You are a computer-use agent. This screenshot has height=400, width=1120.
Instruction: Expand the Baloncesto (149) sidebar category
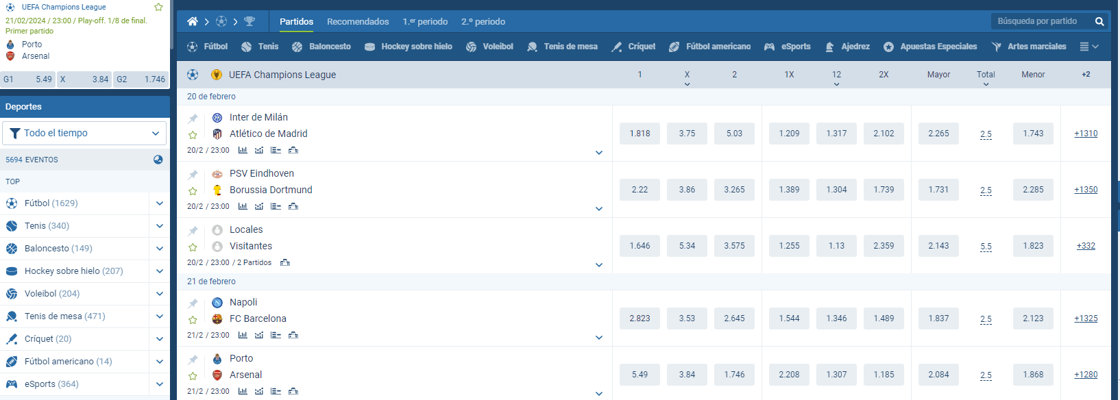tap(160, 249)
